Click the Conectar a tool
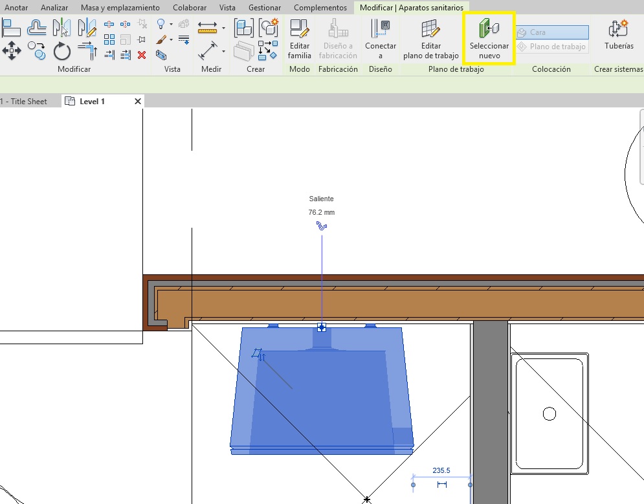This screenshot has height=504, width=644. pyautogui.click(x=381, y=39)
